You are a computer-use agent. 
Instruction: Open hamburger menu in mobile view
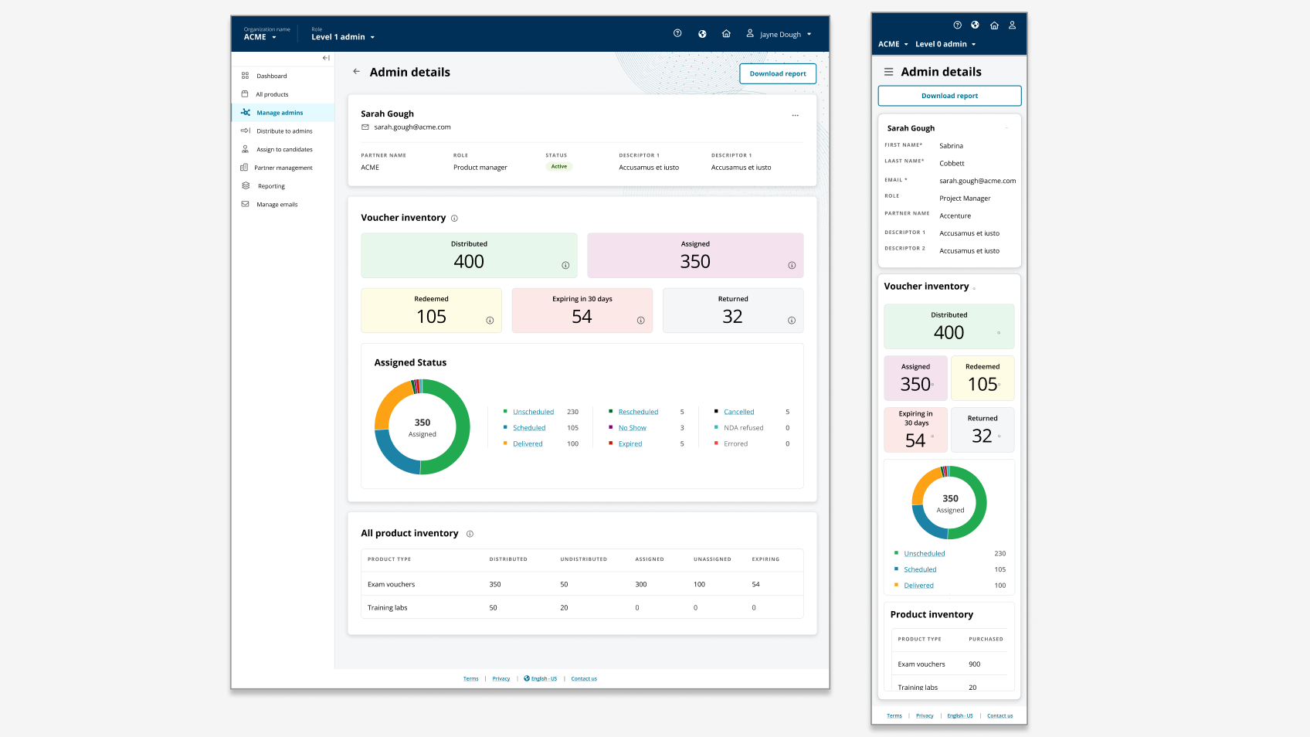point(888,72)
